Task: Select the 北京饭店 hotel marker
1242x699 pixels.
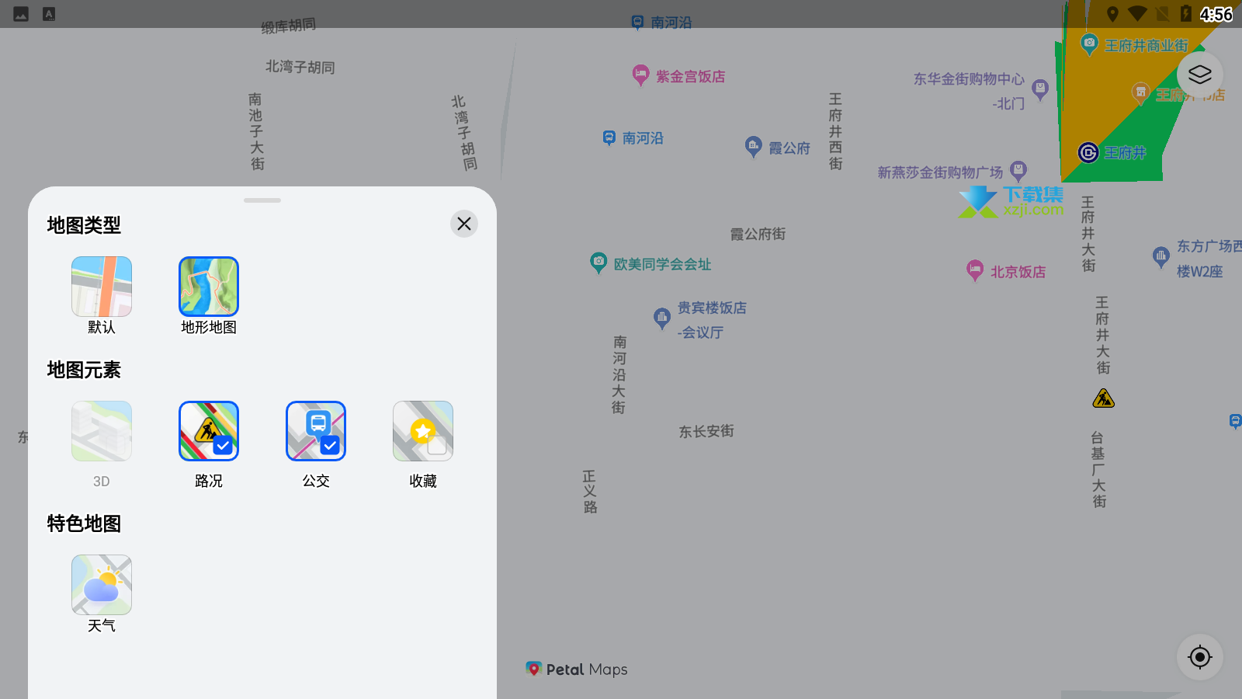Action: [975, 270]
